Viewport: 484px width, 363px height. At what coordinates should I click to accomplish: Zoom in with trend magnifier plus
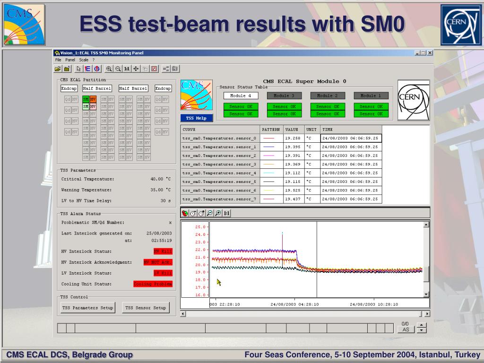coord(218,213)
